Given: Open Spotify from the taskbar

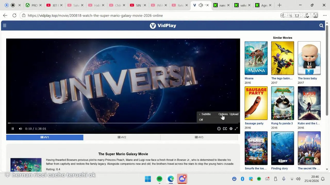Looking at the screenshot, I should (x=160, y=179).
